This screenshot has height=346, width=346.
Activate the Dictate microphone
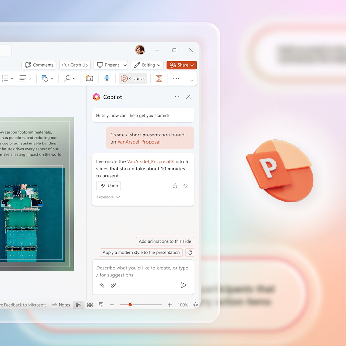coord(107,78)
